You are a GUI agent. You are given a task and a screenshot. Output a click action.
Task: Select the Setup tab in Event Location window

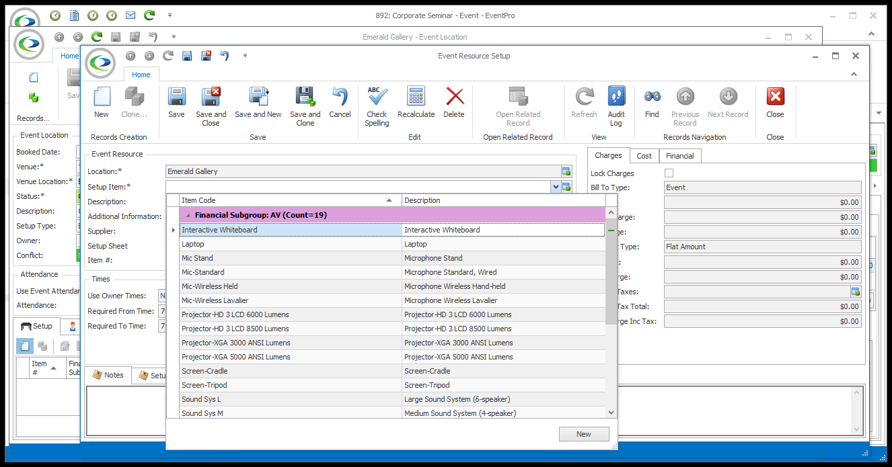[x=36, y=327]
